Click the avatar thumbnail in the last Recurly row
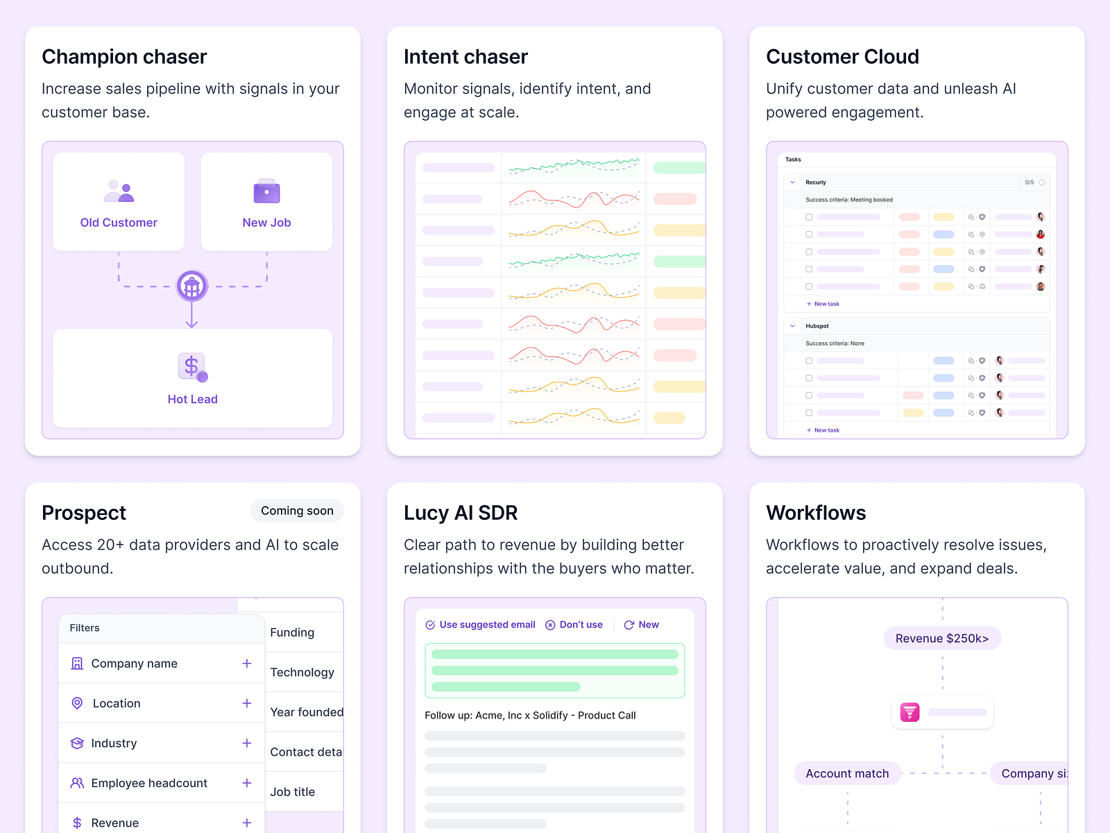1110x833 pixels. 1041,286
